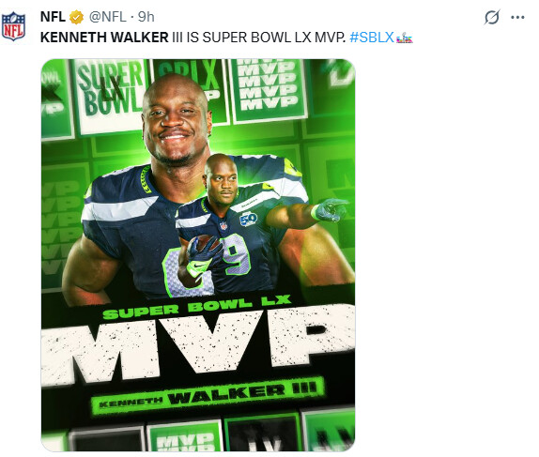This screenshot has height=457, width=539.
Task: Click the Super Bowl hashmoji after #SBLX
Action: [404, 38]
